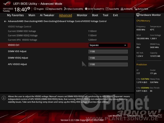Open the Monitor tab
This screenshot has height=123, width=164.
pyautogui.click(x=82, y=15)
